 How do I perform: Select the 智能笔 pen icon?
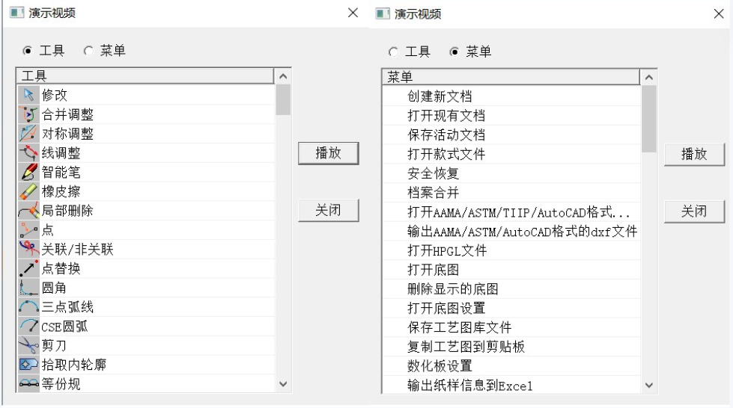click(x=28, y=172)
